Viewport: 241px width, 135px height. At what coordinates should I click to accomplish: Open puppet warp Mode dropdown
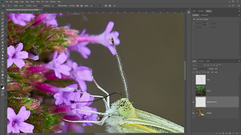click(x=22, y=6)
